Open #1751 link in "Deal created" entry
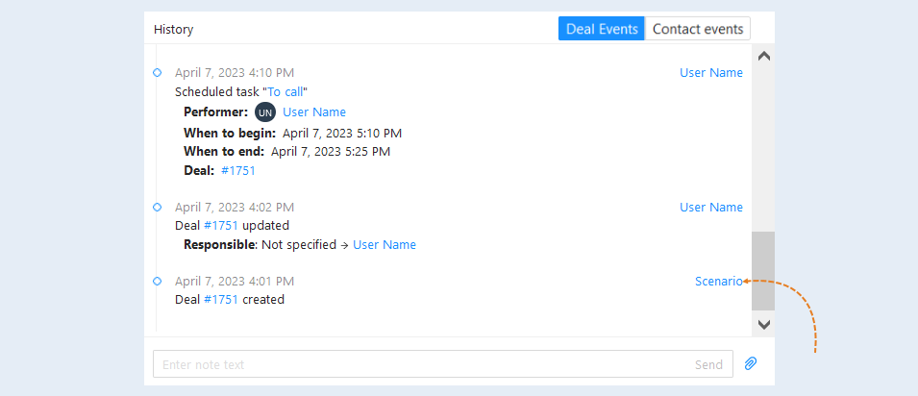The image size is (918, 396). click(x=221, y=299)
